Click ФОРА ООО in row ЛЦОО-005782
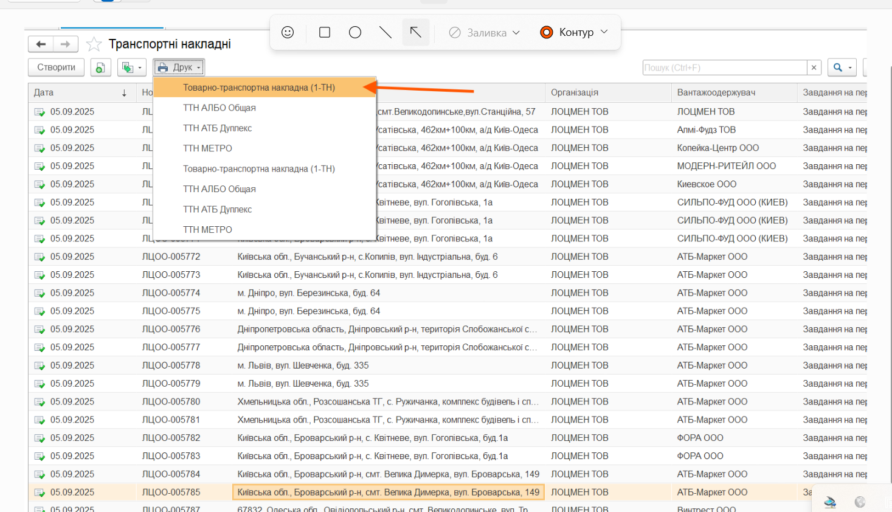The width and height of the screenshot is (892, 512). coord(700,438)
